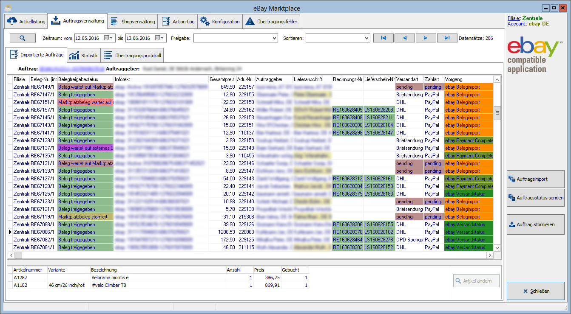Click address number 215308

245,217
